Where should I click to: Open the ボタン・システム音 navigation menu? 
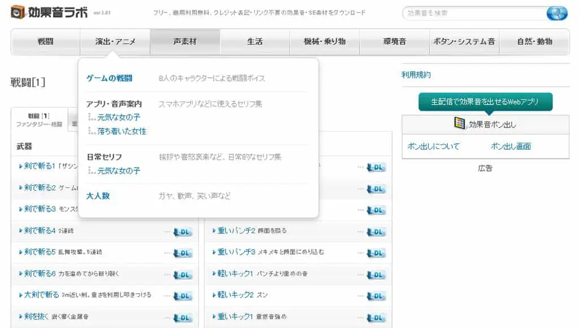click(x=464, y=42)
